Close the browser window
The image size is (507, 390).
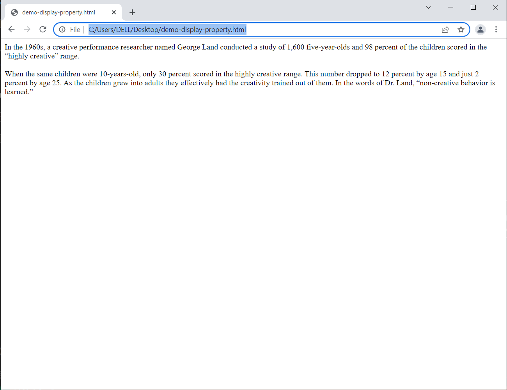(495, 7)
